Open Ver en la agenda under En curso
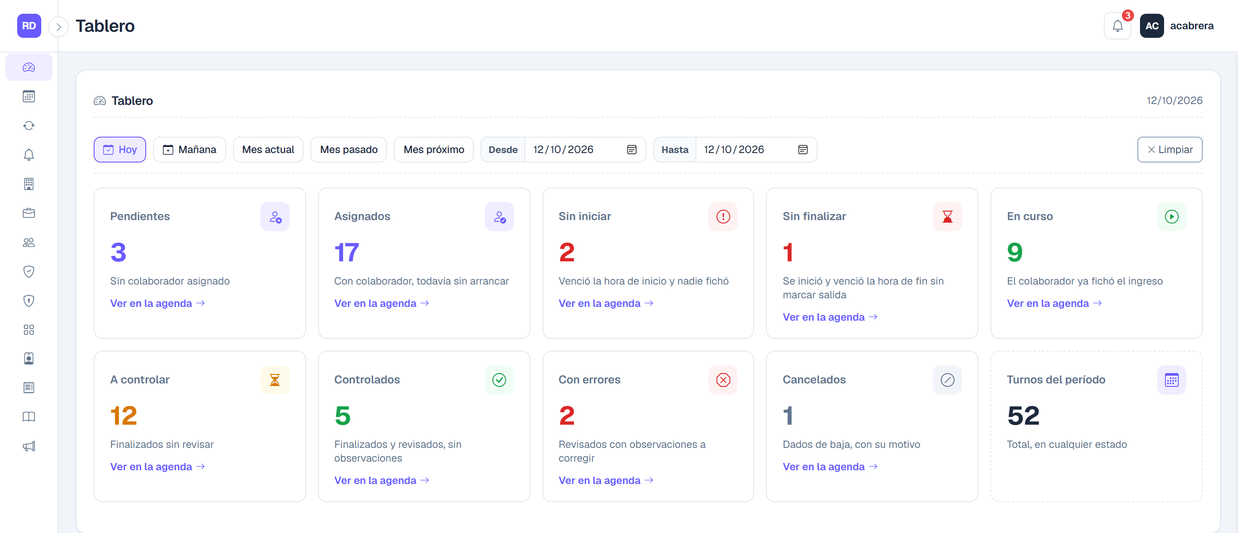Viewport: 1238px width, 533px height. pyautogui.click(x=1054, y=303)
